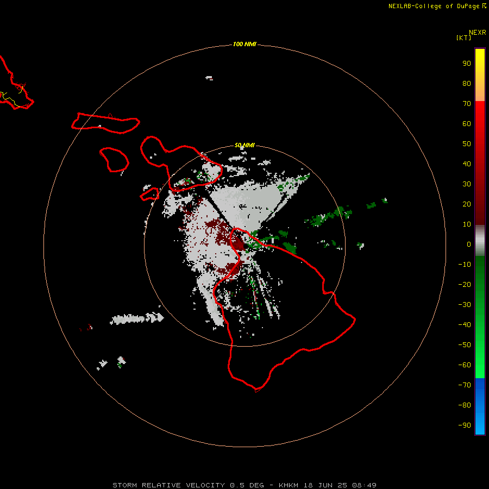The image size is (489, 489).
Task: Click the -50 knot scale label
Action: pyautogui.click(x=465, y=345)
